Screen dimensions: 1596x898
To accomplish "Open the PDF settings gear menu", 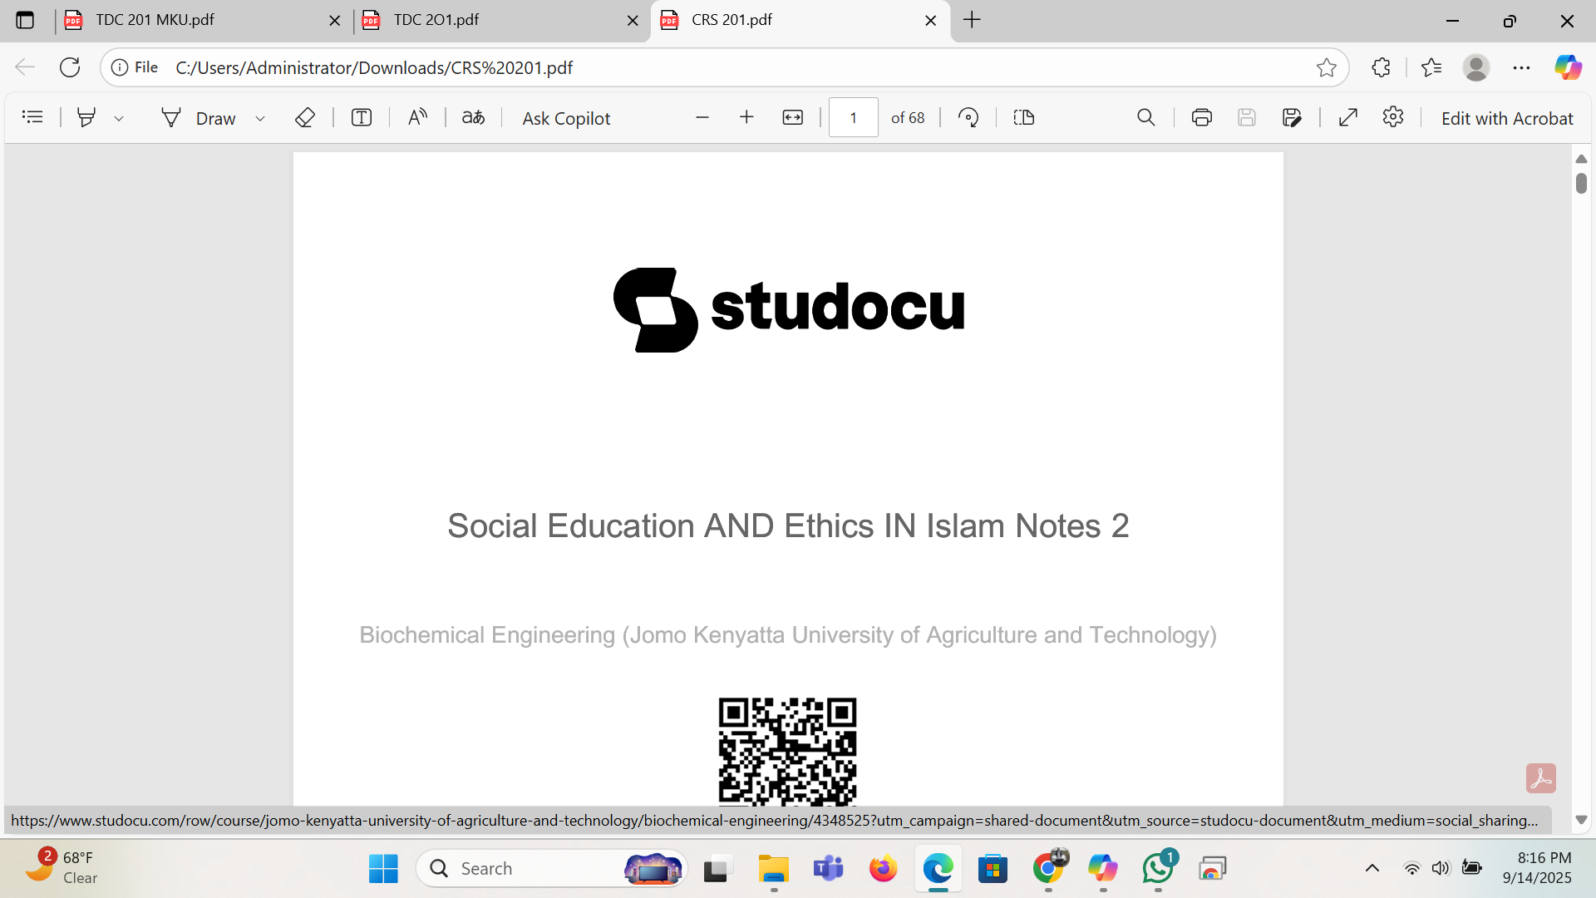I will coord(1394,117).
